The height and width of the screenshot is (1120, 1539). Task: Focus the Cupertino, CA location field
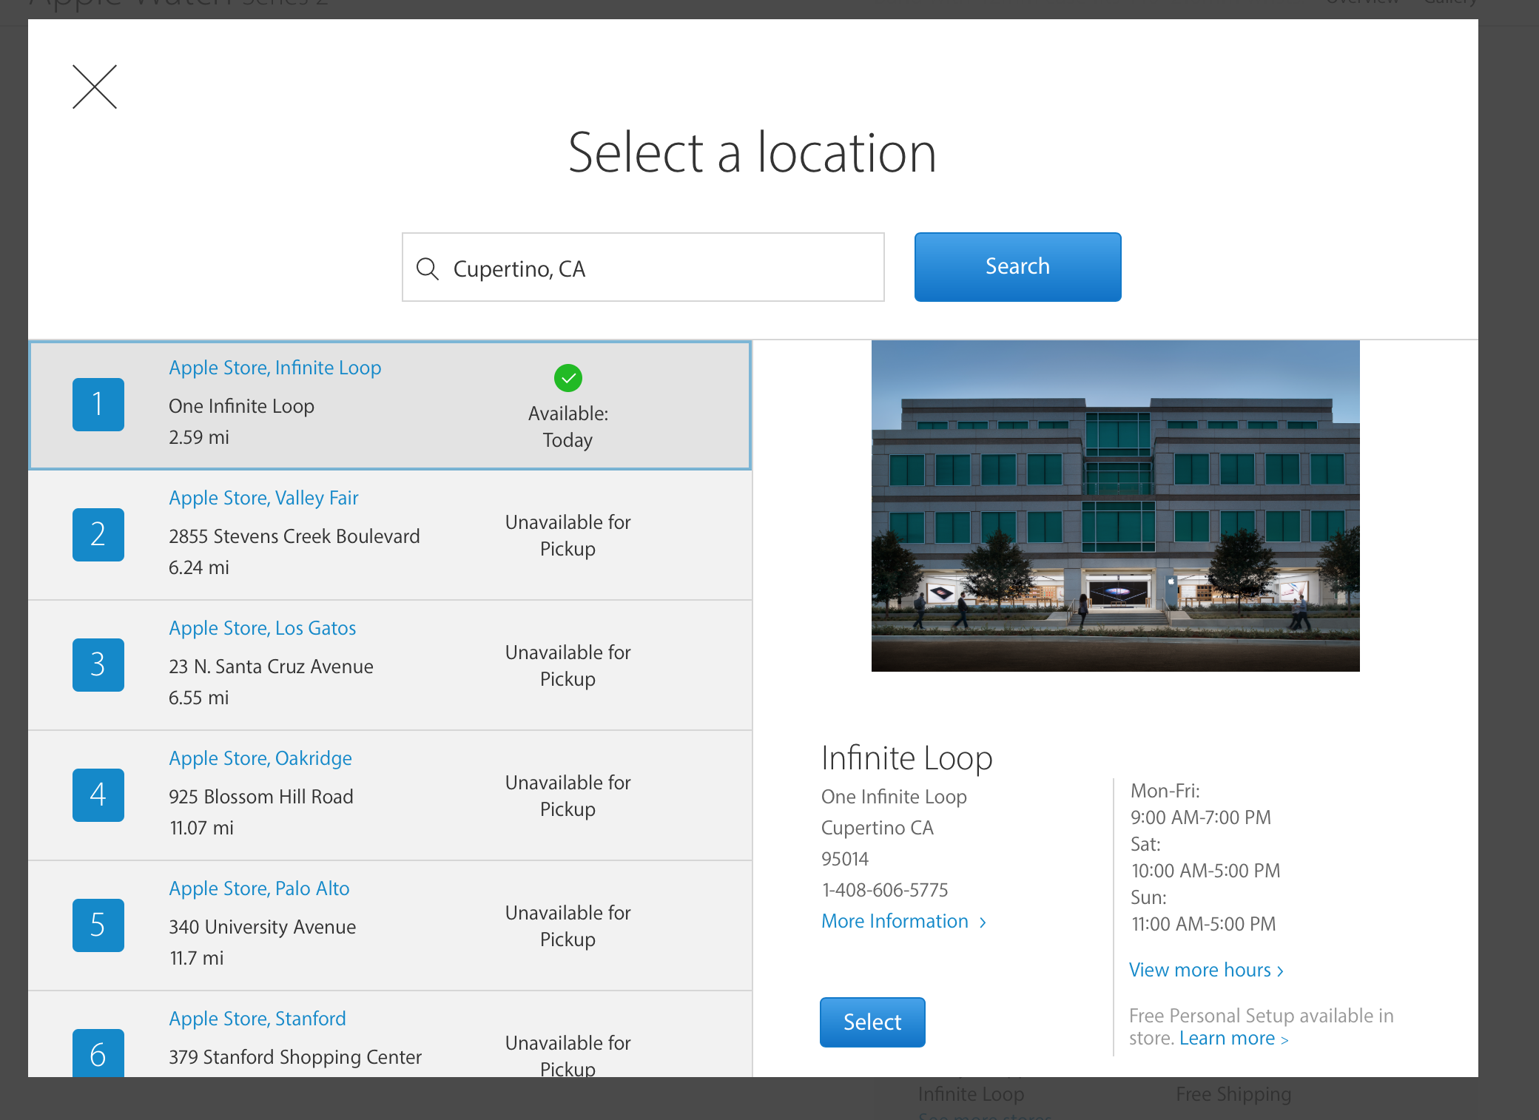click(643, 267)
